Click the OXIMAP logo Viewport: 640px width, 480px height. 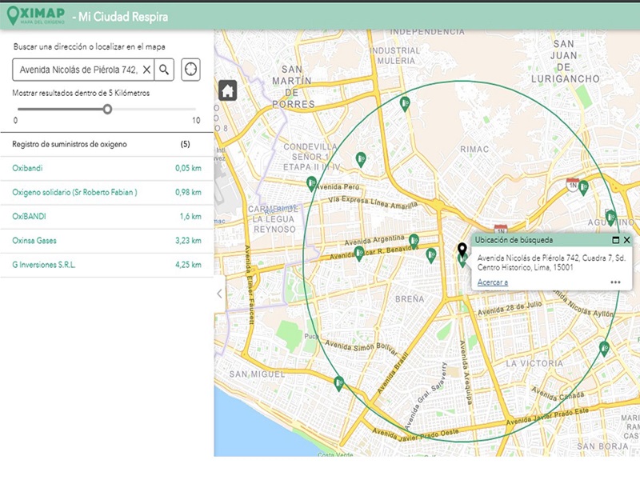36,15
